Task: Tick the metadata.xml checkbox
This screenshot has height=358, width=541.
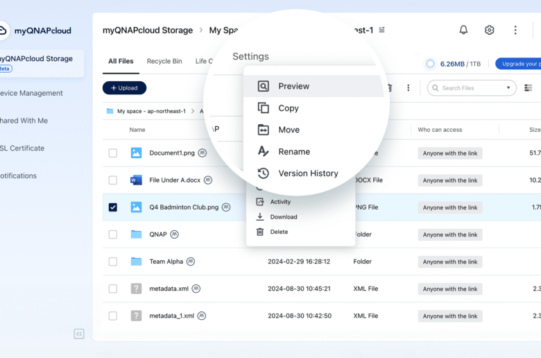Action: click(113, 289)
